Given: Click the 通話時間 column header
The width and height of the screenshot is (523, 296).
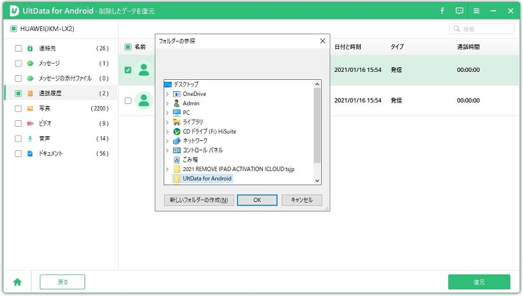Looking at the screenshot, I should pos(468,47).
